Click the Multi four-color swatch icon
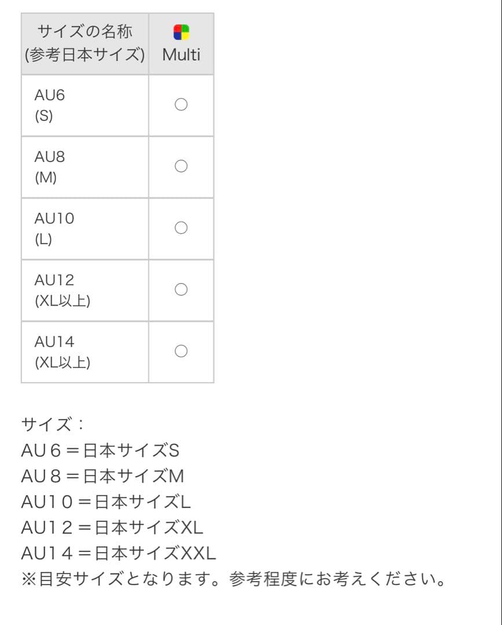This screenshot has width=502, height=625. 181,32
